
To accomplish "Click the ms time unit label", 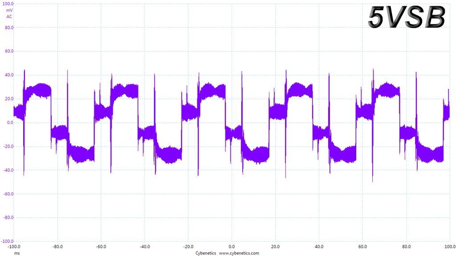I will 17,253.
